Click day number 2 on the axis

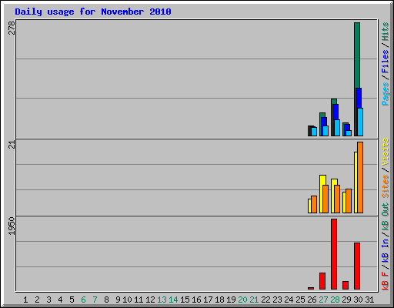click(37, 300)
